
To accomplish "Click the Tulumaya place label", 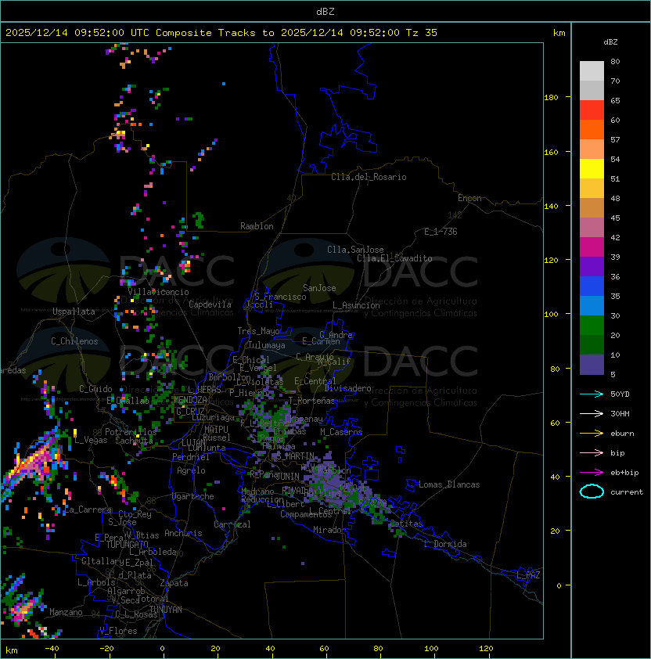I will click(x=267, y=345).
